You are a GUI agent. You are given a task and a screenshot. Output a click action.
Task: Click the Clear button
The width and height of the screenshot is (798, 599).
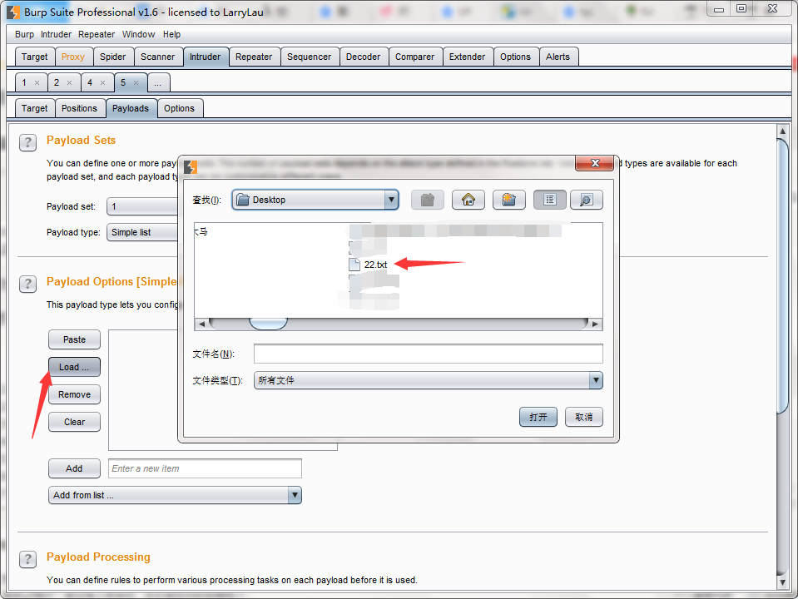(74, 422)
